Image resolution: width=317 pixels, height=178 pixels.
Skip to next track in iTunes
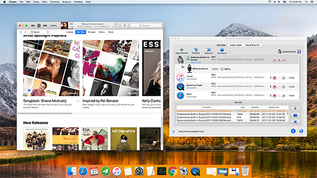click(x=45, y=26)
